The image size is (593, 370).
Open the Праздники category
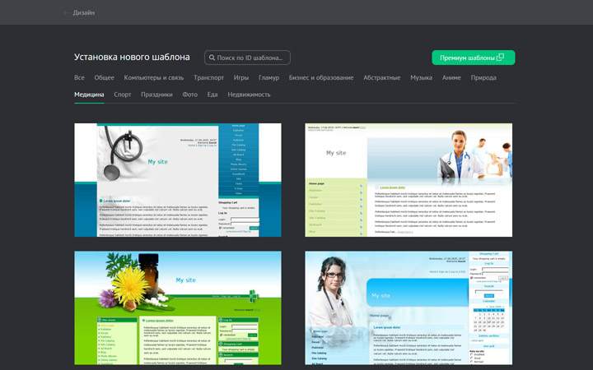click(x=156, y=95)
